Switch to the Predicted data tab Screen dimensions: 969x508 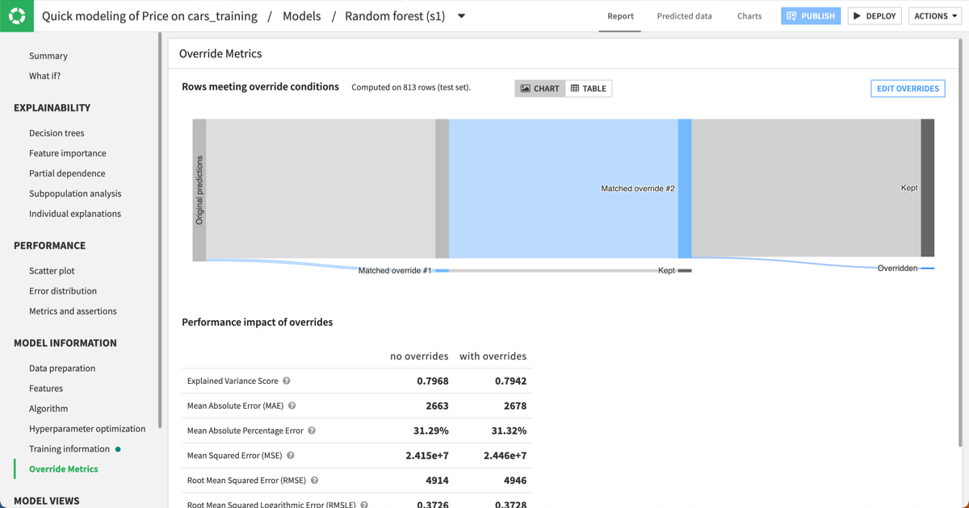tap(684, 15)
